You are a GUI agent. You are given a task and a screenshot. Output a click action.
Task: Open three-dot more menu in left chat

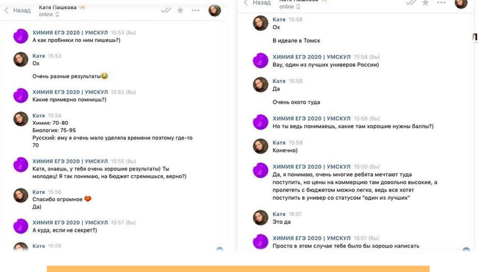tap(196, 10)
